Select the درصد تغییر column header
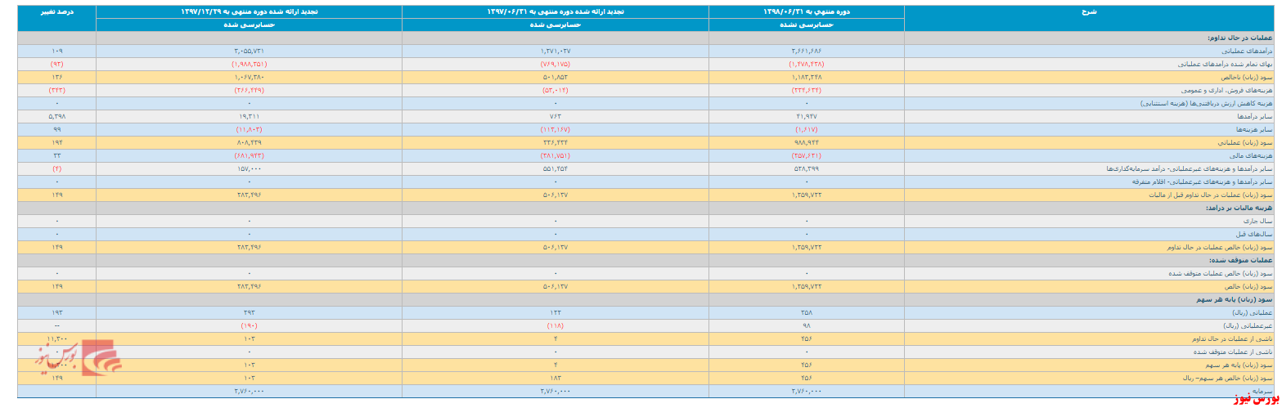This screenshot has height=408, width=1282. (x=56, y=11)
